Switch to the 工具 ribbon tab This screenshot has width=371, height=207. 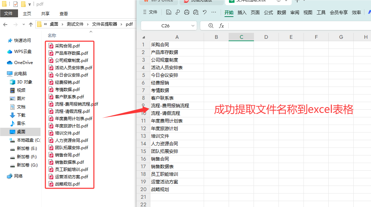point(321,12)
